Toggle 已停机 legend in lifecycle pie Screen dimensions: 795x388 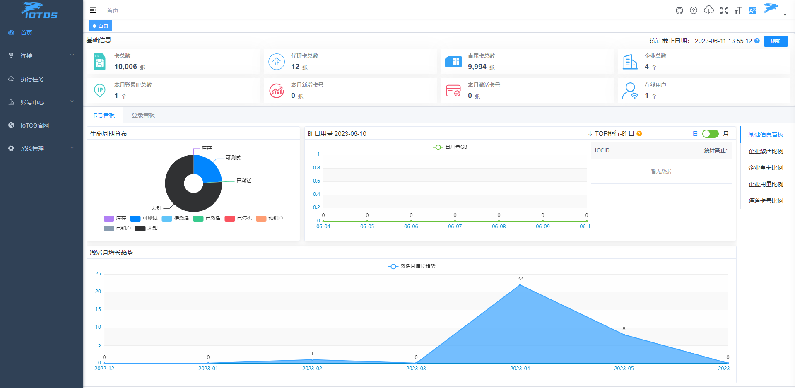pyautogui.click(x=238, y=218)
